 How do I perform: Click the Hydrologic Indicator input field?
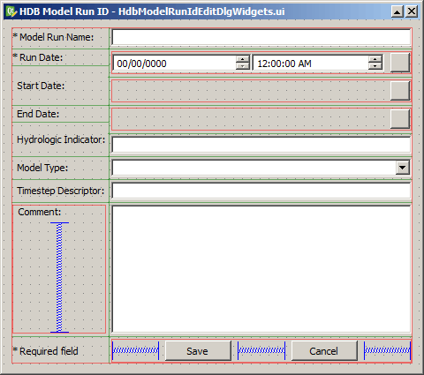[261, 145]
